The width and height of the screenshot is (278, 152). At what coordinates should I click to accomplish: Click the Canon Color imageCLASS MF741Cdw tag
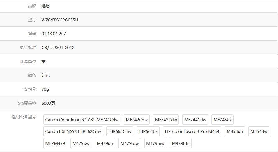click(x=82, y=120)
